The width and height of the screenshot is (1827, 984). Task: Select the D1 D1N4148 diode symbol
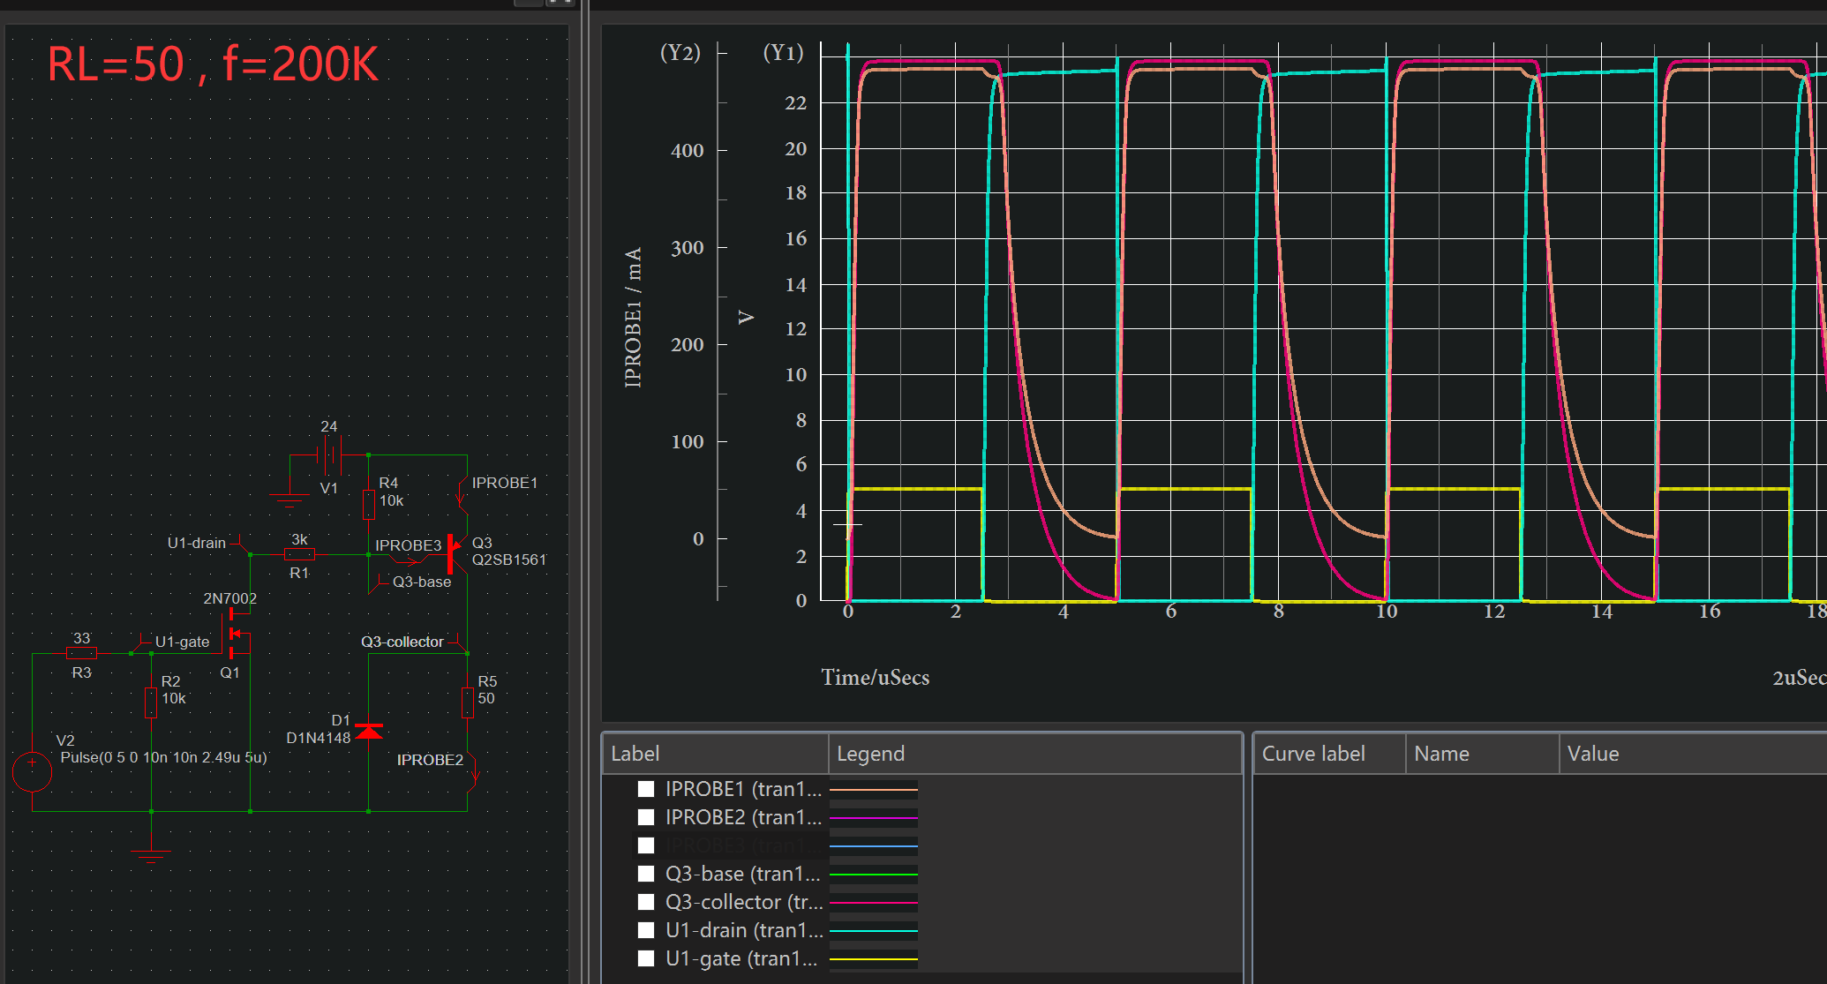(369, 731)
